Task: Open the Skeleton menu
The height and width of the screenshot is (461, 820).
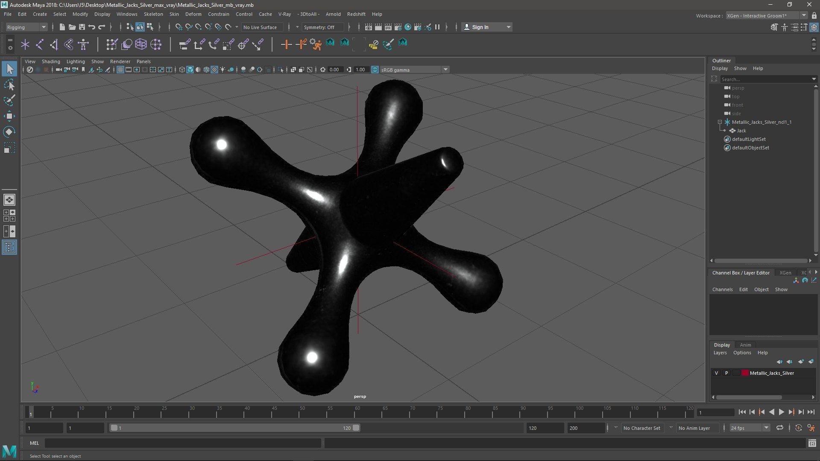Action: pyautogui.click(x=153, y=14)
